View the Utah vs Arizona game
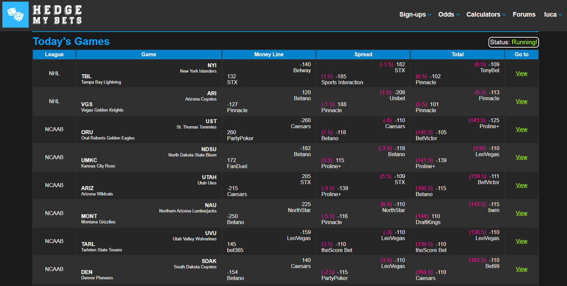 coord(521,185)
